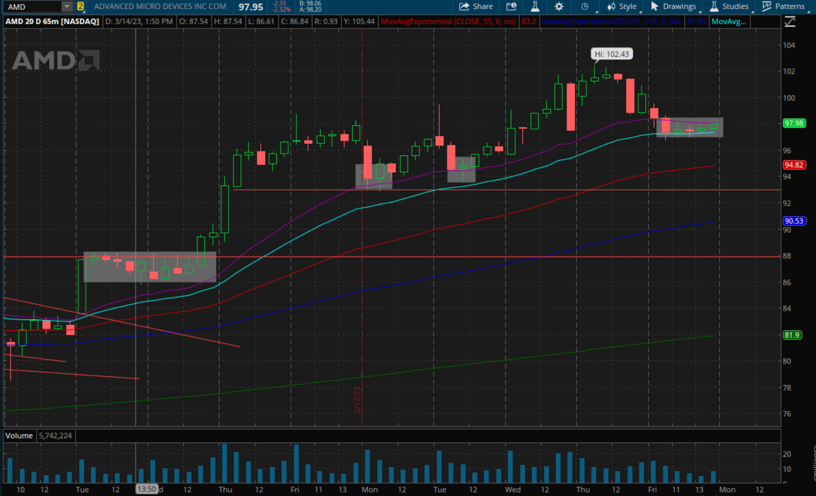816x496 pixels.
Task: Click the red 94.82 price axis tag
Action: (x=794, y=165)
